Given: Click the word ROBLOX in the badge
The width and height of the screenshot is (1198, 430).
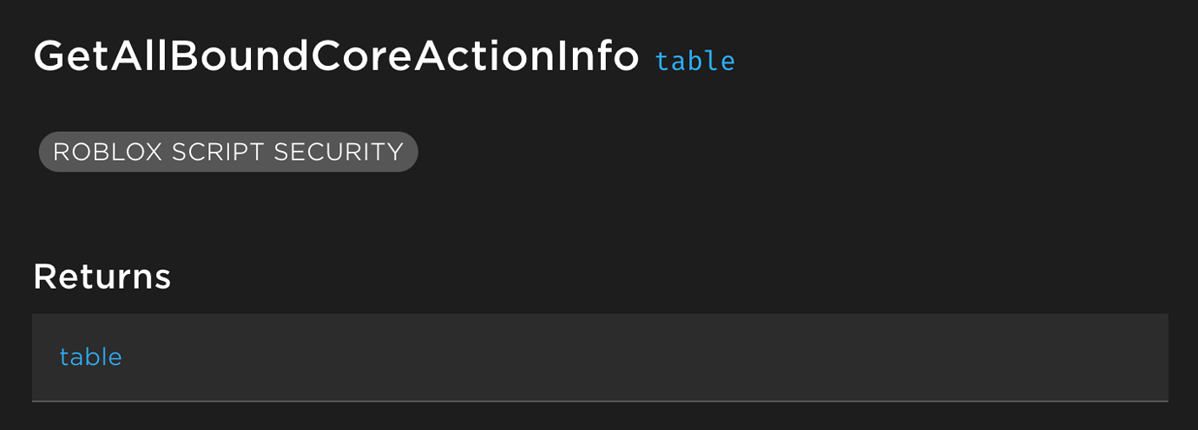Looking at the screenshot, I should (107, 152).
